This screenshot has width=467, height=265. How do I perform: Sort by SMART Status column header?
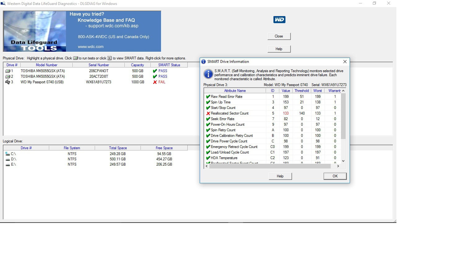[169, 65]
